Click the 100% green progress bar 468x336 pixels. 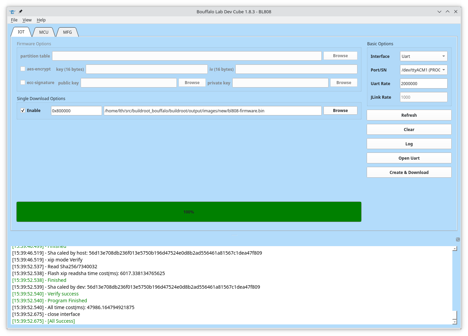pos(189,212)
